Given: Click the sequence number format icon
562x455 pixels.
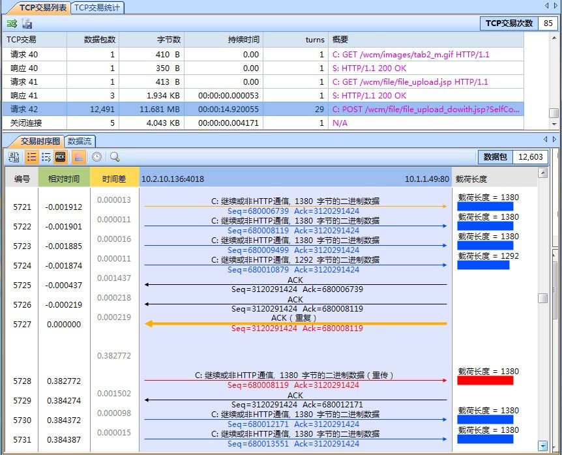Looking at the screenshot, I should pyautogui.click(x=14, y=156).
